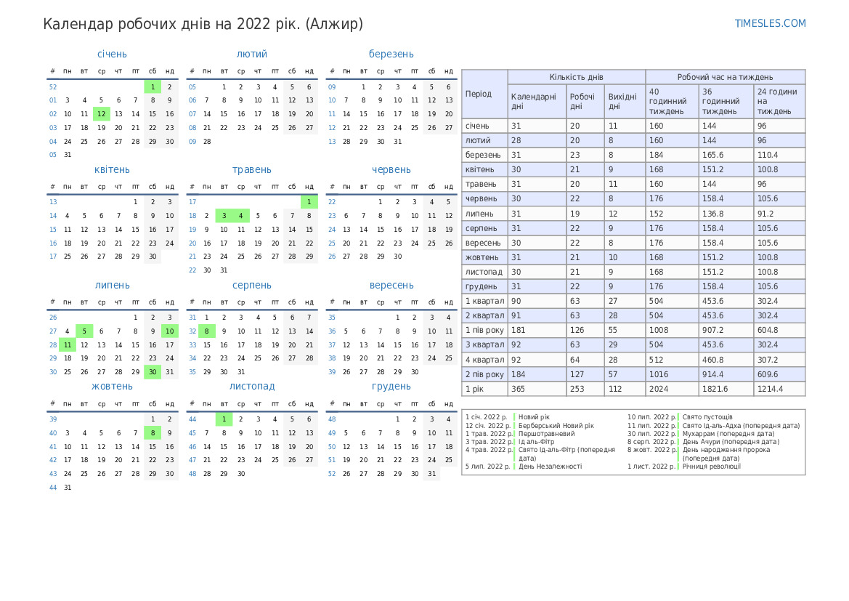Click the green-highlighted 1 in the листопад calendar

tap(224, 419)
